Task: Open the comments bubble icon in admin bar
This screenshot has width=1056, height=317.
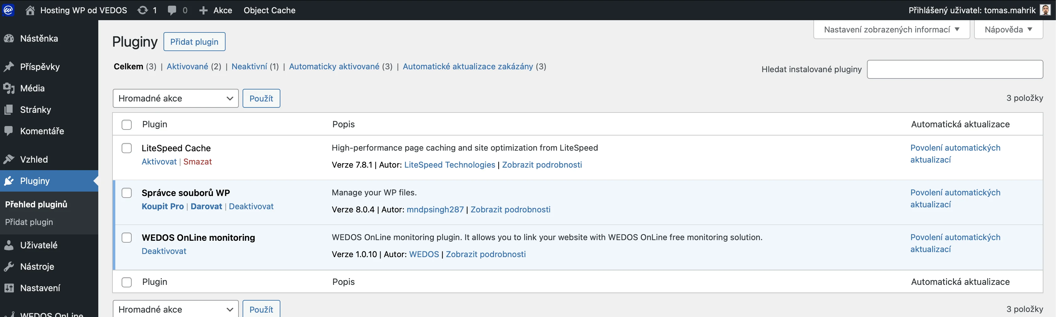Action: tap(172, 10)
